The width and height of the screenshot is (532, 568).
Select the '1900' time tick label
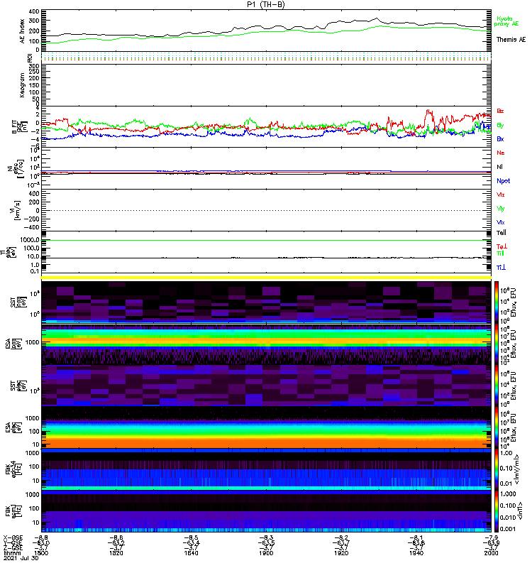coord(266,553)
